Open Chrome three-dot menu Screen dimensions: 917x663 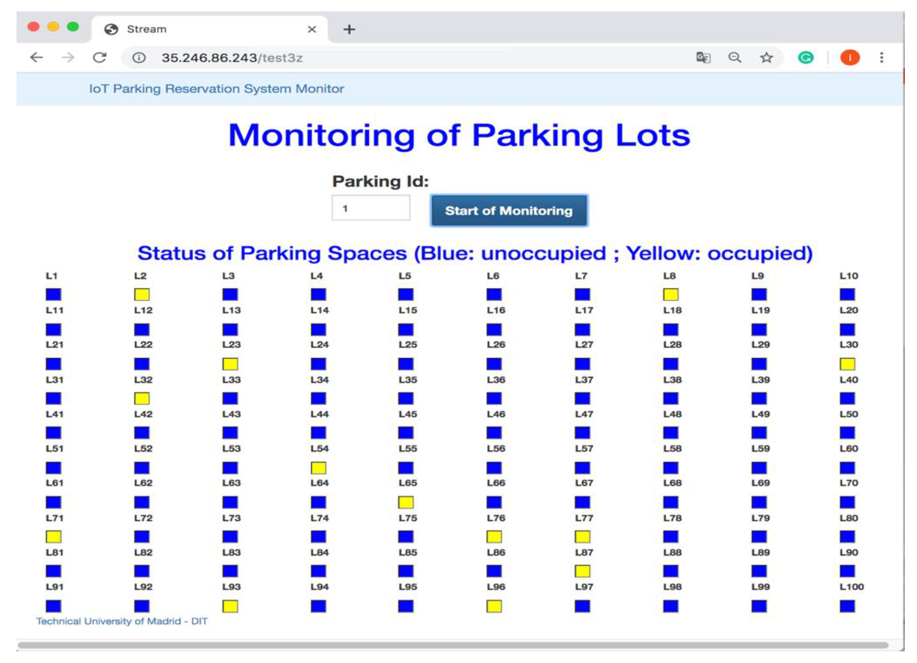point(881,58)
